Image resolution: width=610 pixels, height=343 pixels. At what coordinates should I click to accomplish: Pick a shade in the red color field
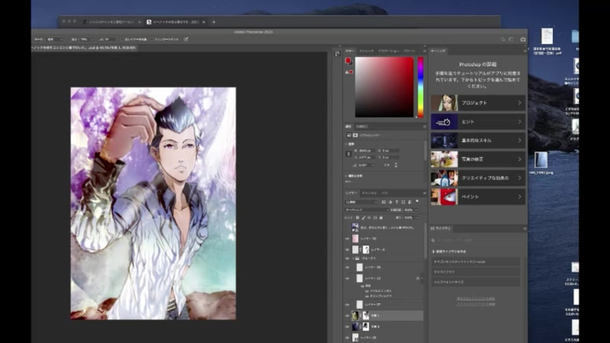[x=384, y=87]
